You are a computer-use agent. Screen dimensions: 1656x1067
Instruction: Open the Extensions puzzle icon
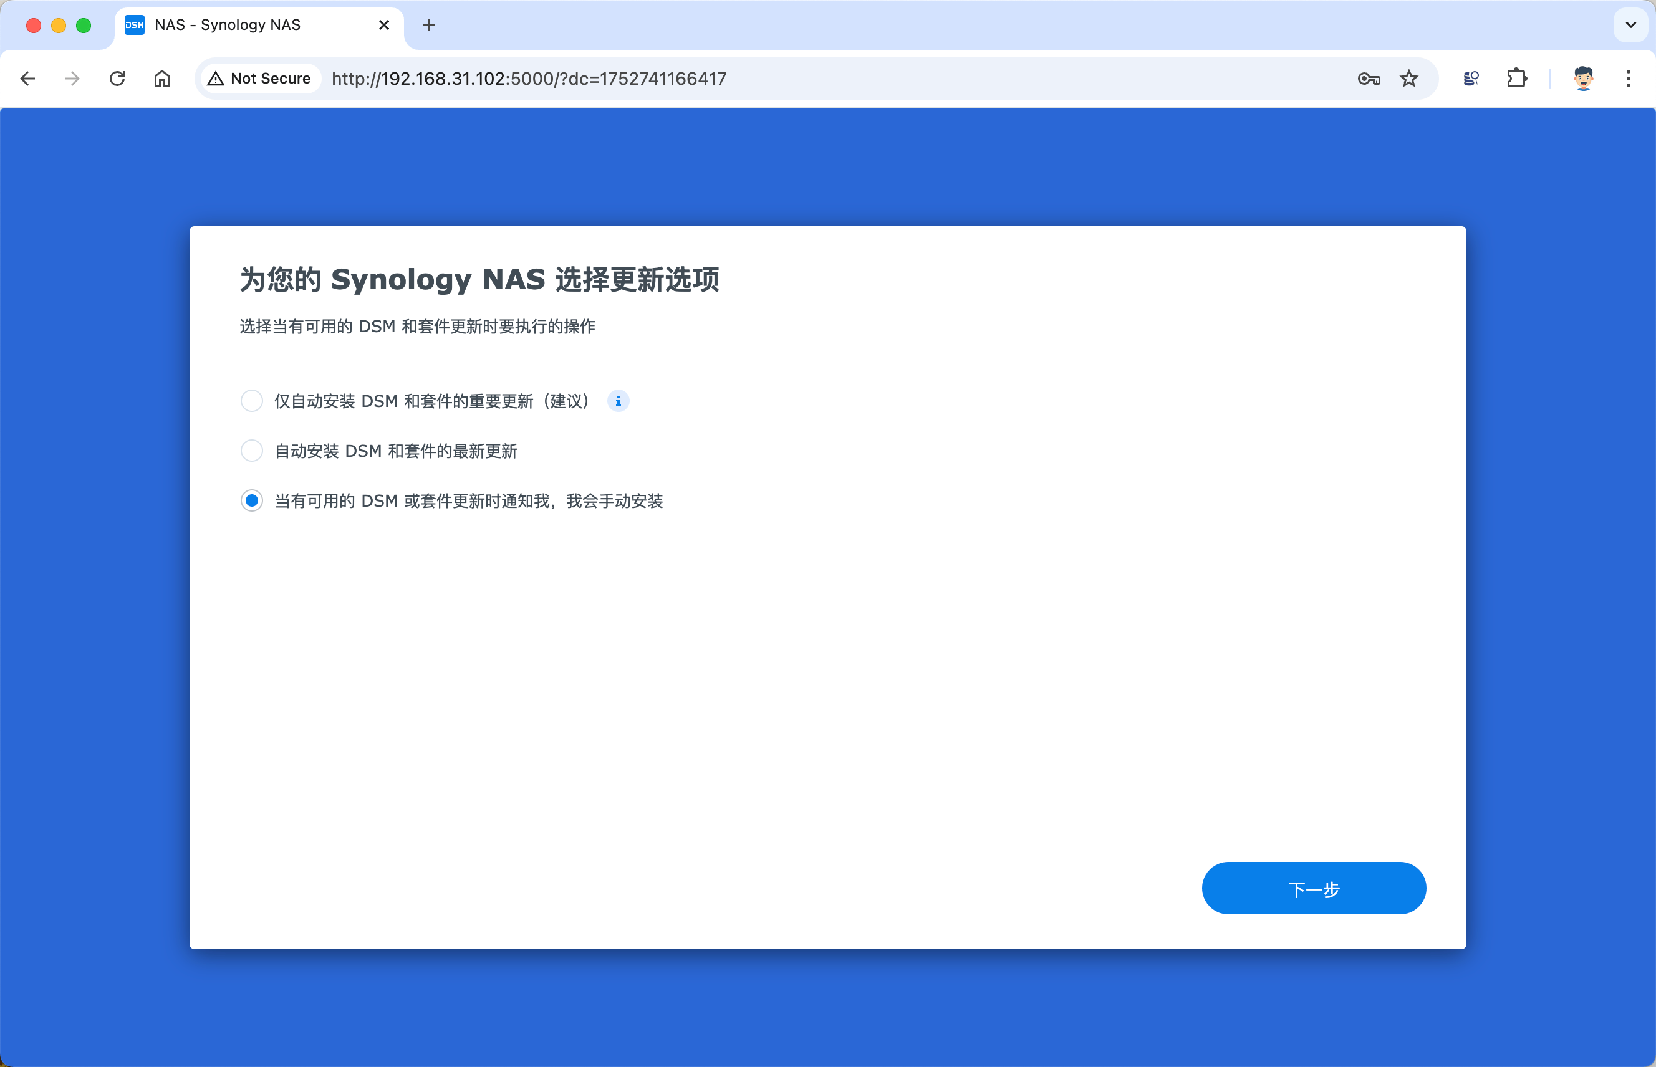[x=1517, y=79]
